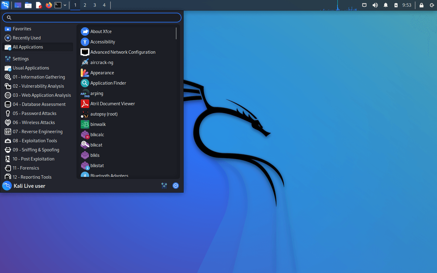Click the clock showing 9:53

pos(407,5)
